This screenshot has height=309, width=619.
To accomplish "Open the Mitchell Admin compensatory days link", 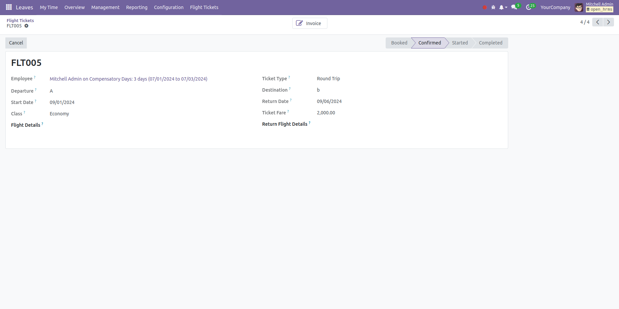I will point(128,79).
